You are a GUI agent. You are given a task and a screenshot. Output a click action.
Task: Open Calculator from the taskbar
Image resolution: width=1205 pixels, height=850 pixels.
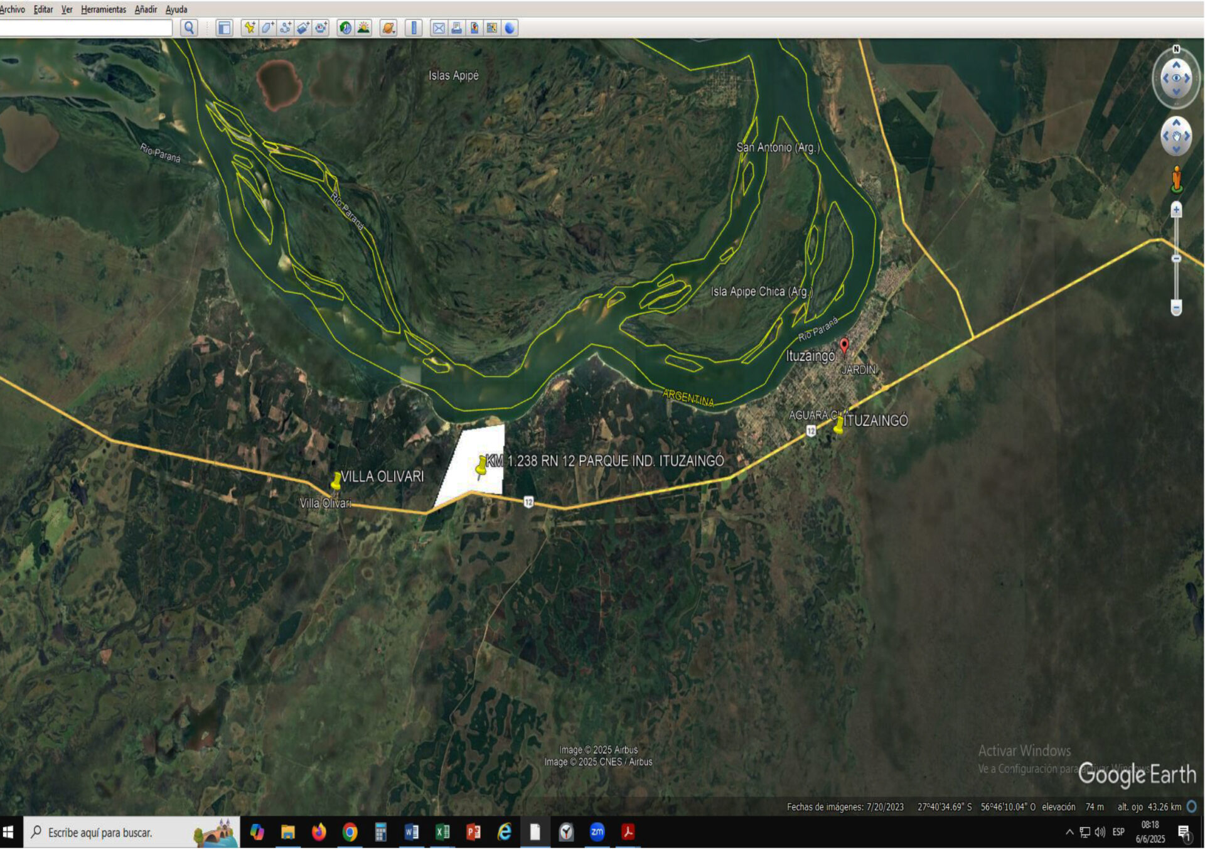(x=380, y=832)
